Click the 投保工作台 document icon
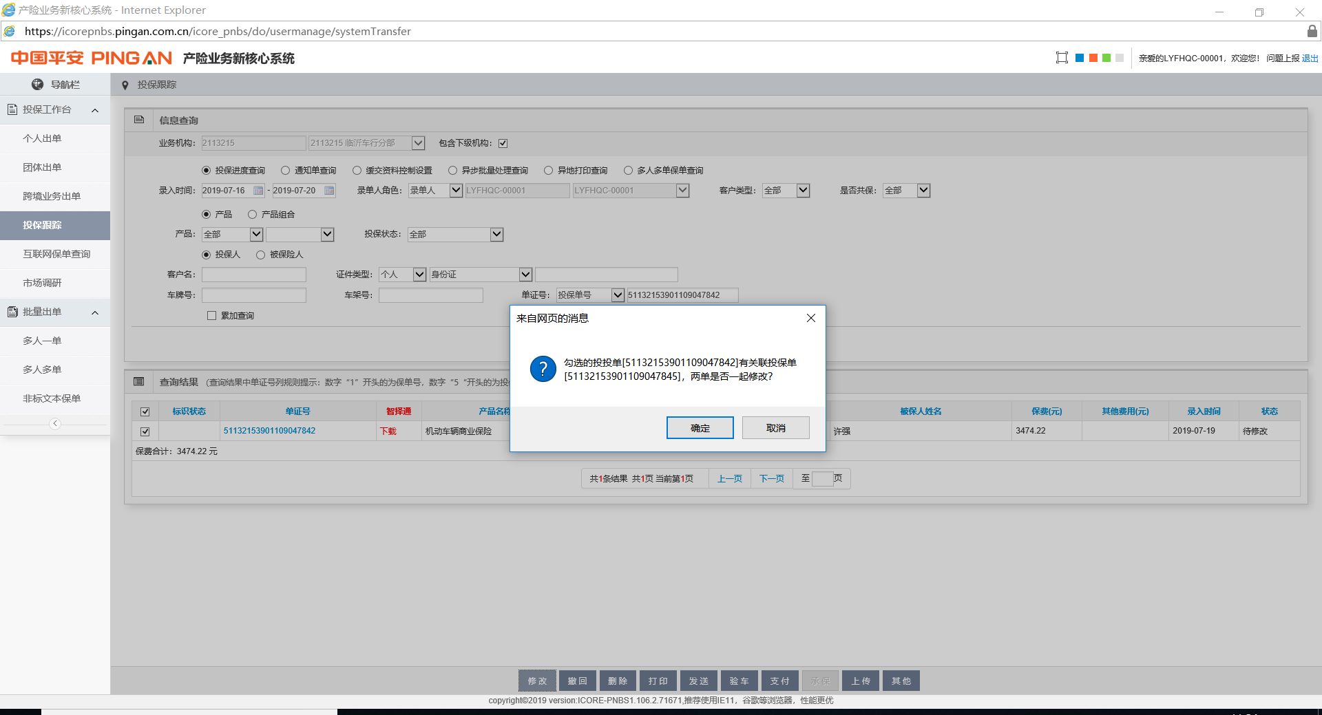 pos(12,109)
